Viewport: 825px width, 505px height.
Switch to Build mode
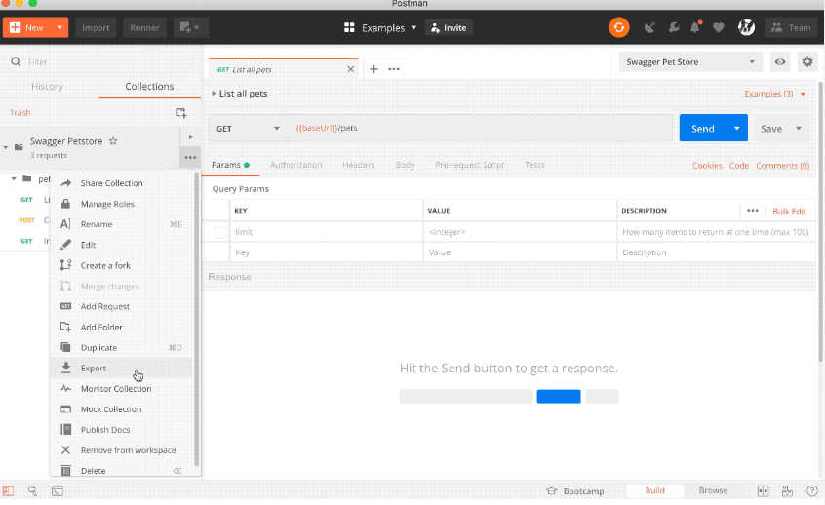click(x=654, y=490)
